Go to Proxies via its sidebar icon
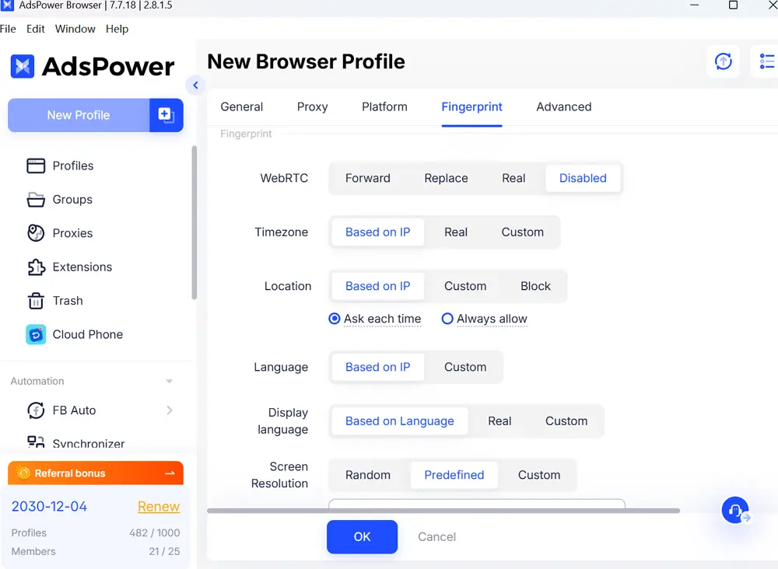Image resolution: width=778 pixels, height=569 pixels. click(36, 233)
